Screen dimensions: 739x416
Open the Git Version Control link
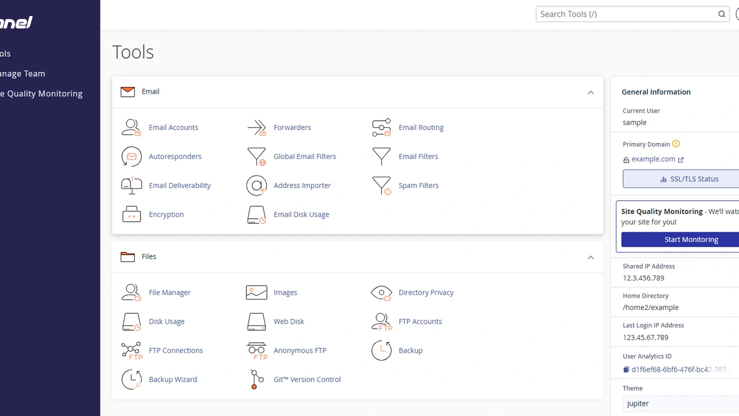click(x=307, y=380)
